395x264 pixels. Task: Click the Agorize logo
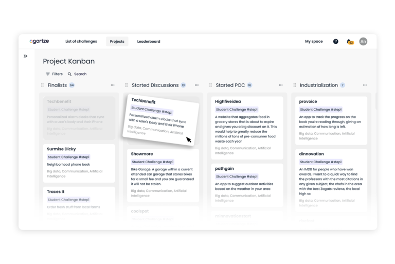click(x=39, y=41)
